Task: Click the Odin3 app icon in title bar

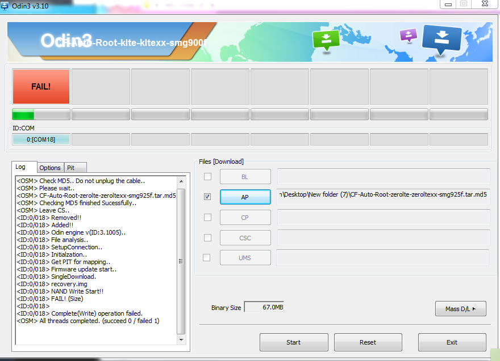Action: 5,6
